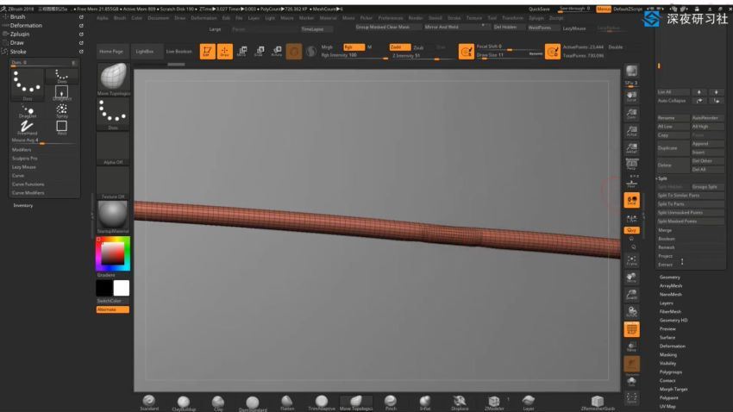Click the QuickSave button
Image resolution: width=733 pixels, height=412 pixels.
[539, 9]
